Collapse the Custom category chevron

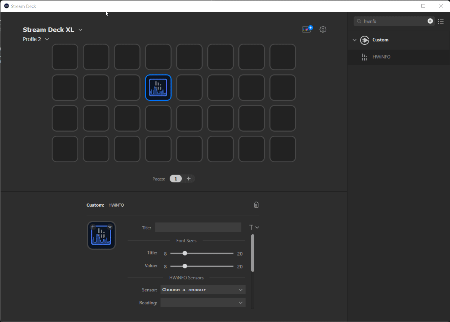tap(354, 40)
